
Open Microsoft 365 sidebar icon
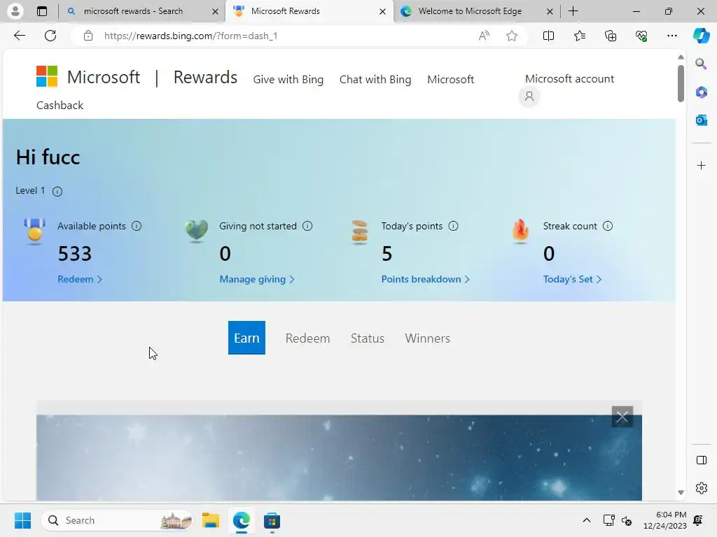[x=701, y=92]
